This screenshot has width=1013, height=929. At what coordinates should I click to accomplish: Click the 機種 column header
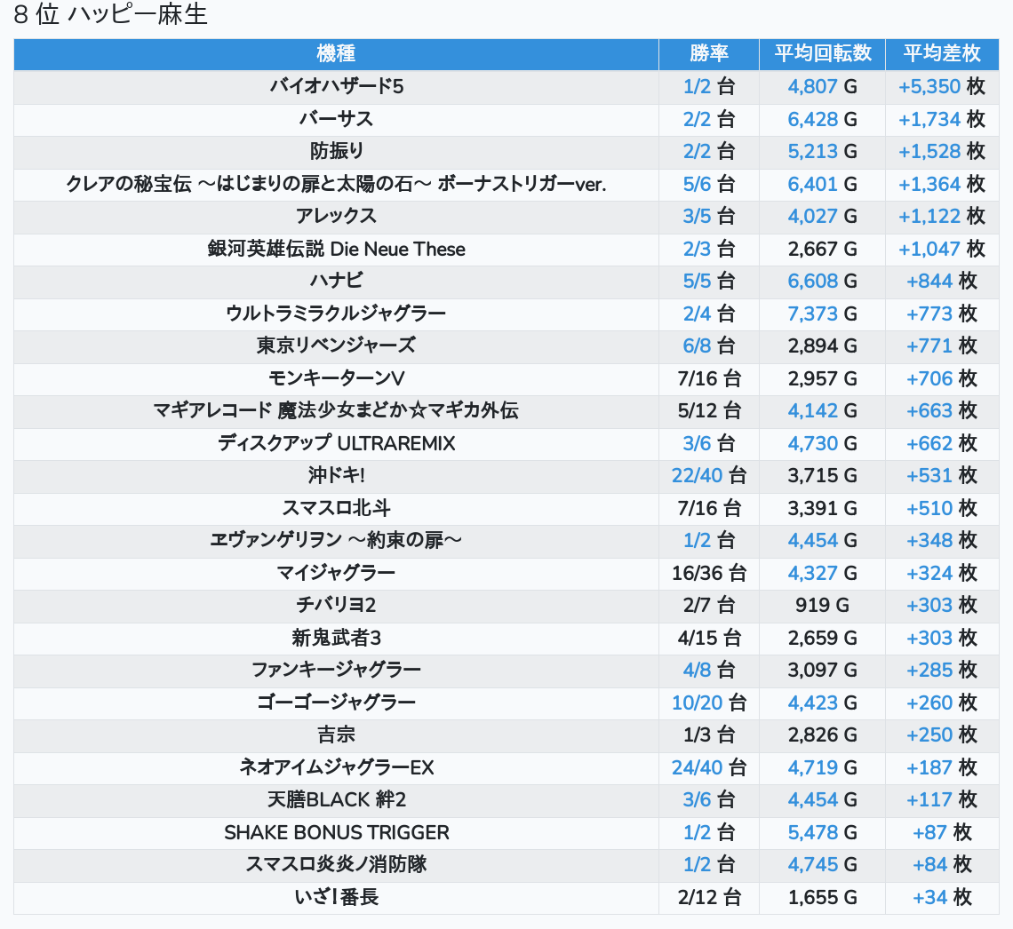tap(336, 53)
